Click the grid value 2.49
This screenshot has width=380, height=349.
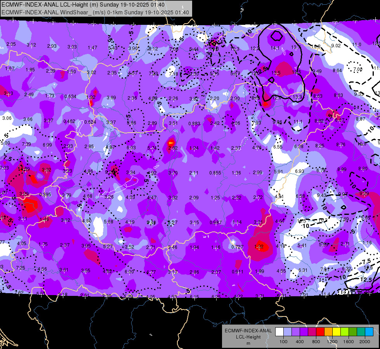point(29,95)
